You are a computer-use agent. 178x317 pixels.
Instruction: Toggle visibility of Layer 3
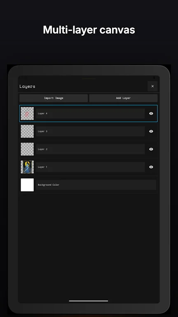pos(151,131)
